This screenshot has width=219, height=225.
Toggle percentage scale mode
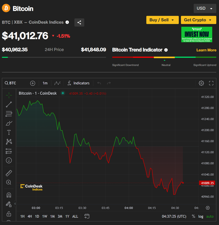[x=193, y=216]
